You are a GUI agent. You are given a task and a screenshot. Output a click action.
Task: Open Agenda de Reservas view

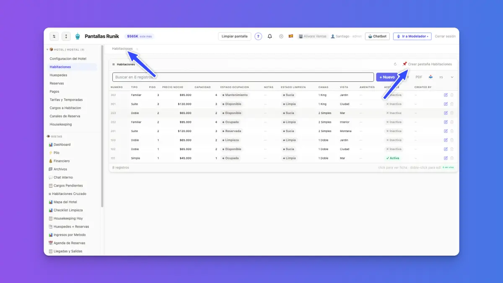tap(67, 243)
